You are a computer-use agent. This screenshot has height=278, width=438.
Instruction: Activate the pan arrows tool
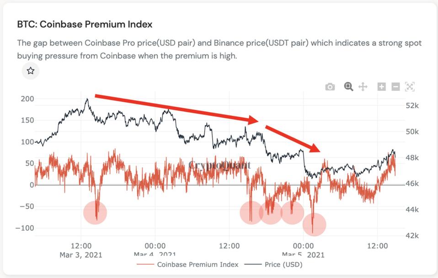pyautogui.click(x=363, y=87)
